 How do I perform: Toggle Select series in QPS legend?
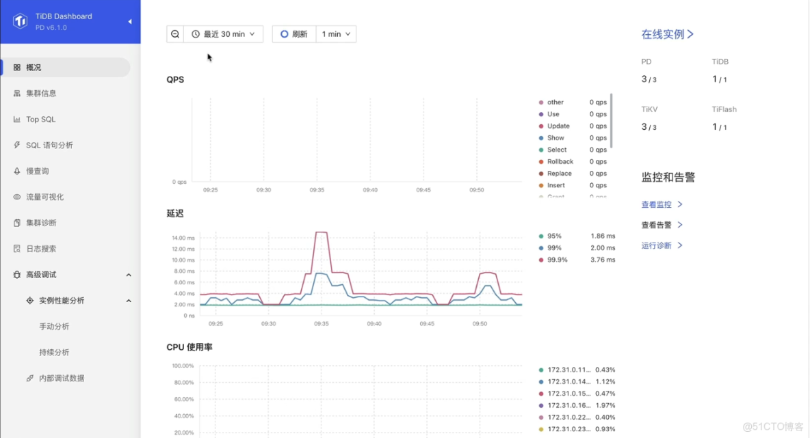click(x=555, y=150)
